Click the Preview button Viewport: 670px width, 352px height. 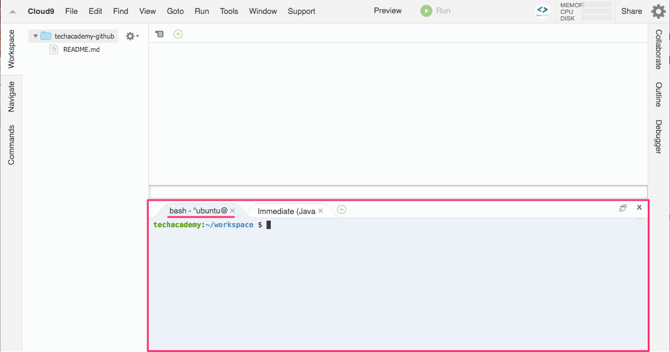tap(388, 11)
